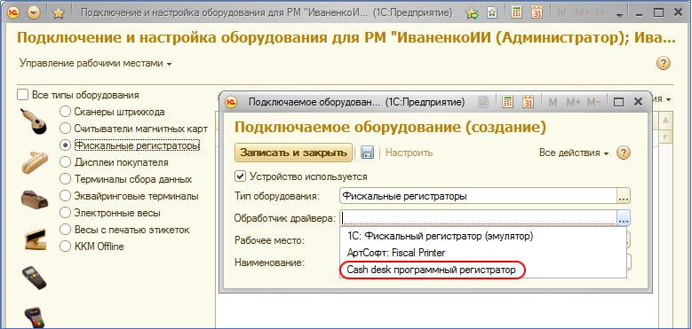Choose Cash desk программный регистратор option
Screen dimensions: 692x329
[483, 270]
